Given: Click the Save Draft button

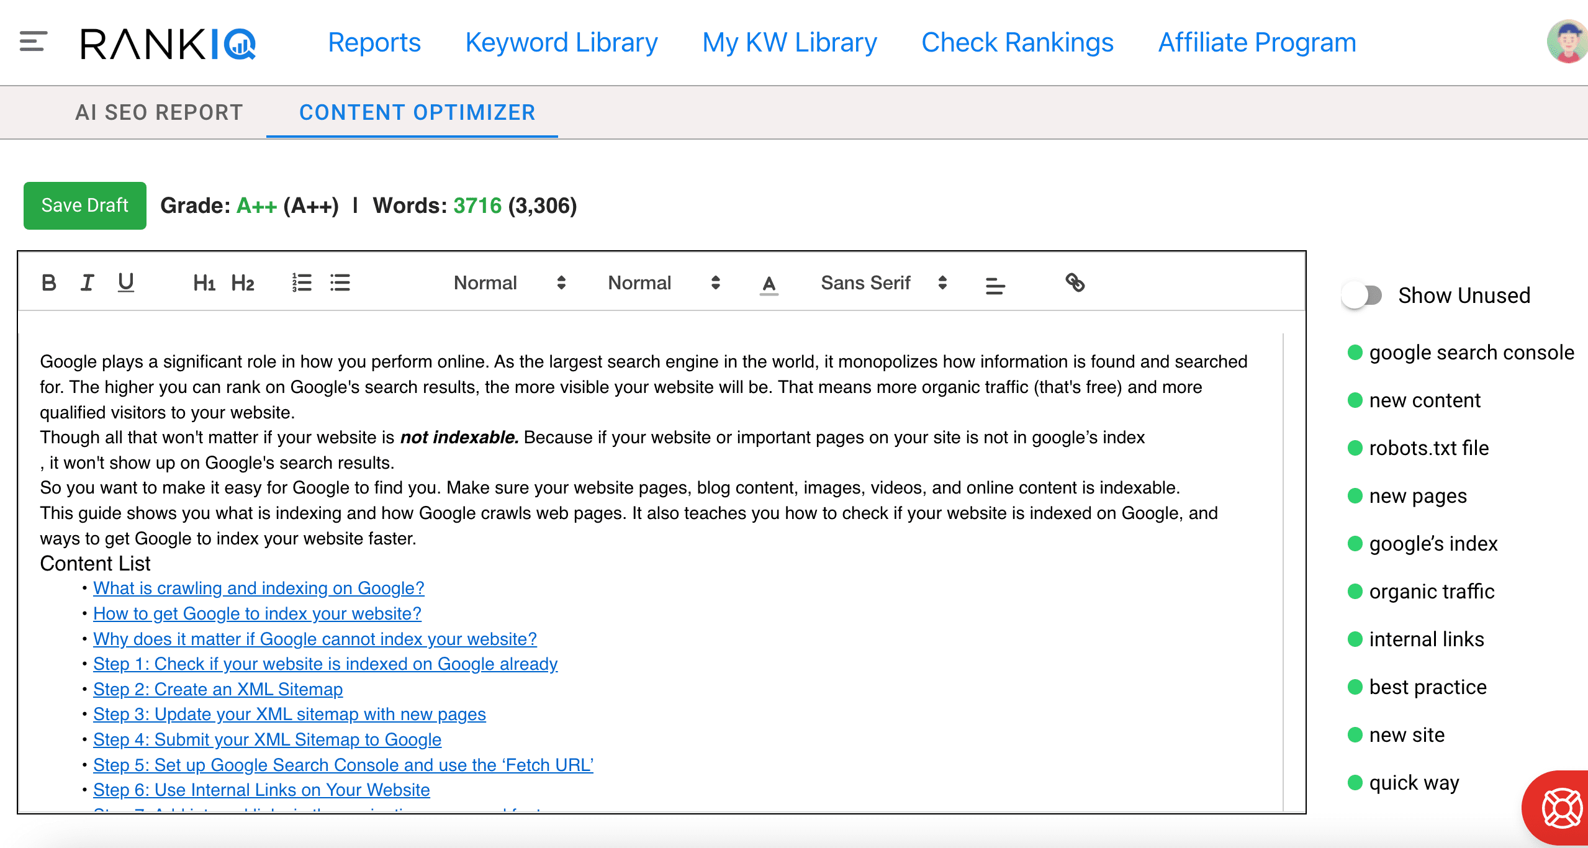Looking at the screenshot, I should pyautogui.click(x=84, y=205).
